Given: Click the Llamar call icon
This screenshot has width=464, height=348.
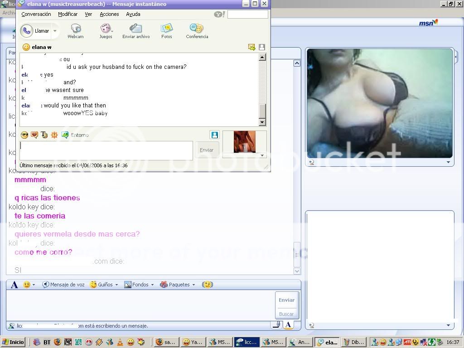Looking at the screenshot, I should (27, 31).
